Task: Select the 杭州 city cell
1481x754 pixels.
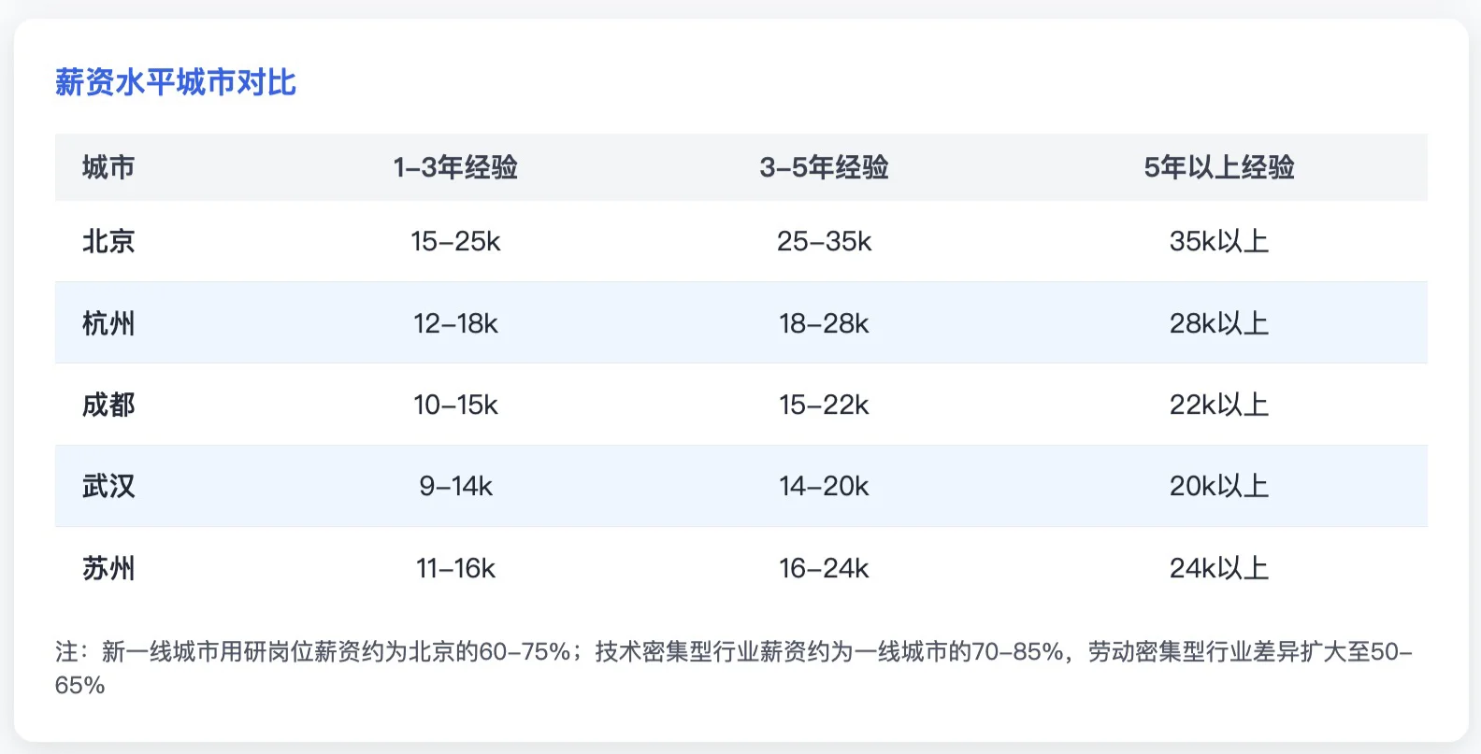Action: point(108,323)
